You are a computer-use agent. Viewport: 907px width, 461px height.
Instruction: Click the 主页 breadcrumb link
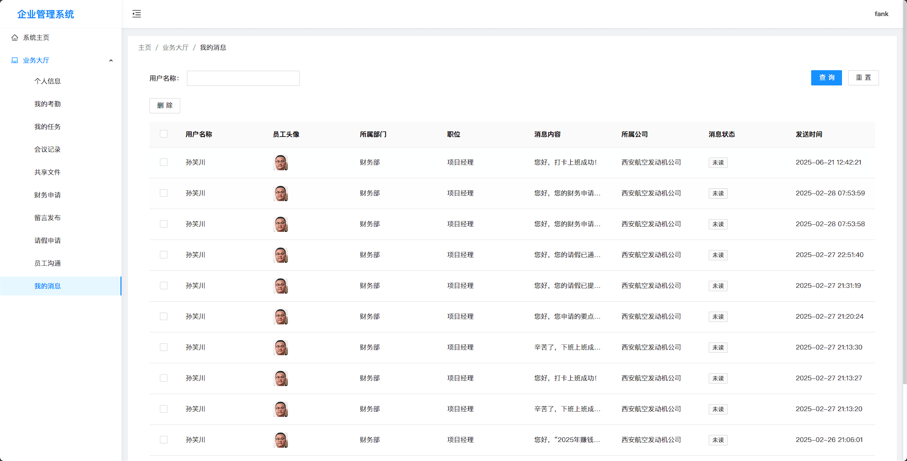145,47
